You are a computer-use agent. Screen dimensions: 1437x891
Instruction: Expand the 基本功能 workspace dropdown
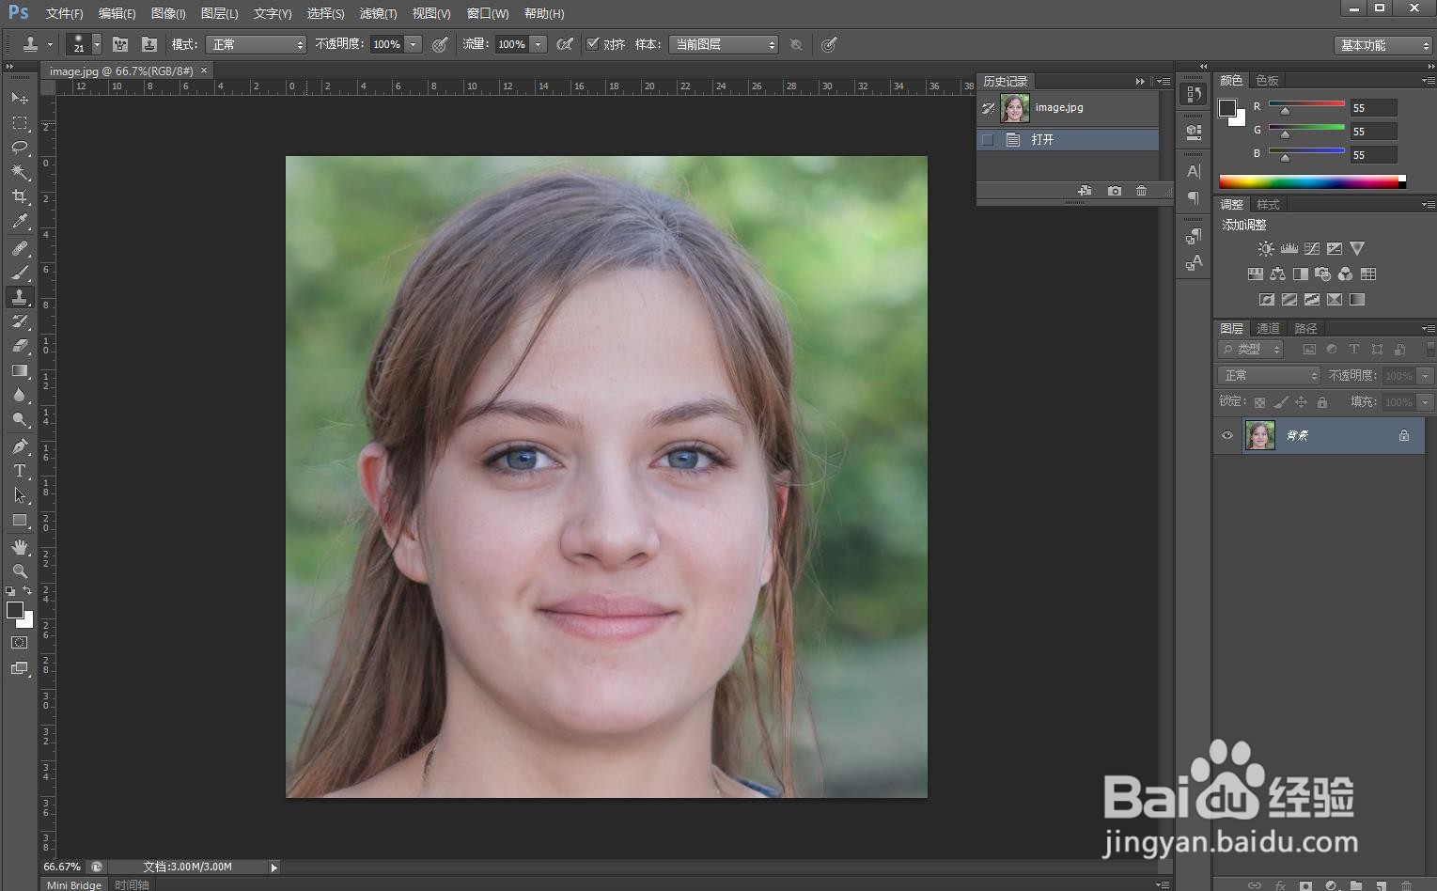click(x=1382, y=45)
